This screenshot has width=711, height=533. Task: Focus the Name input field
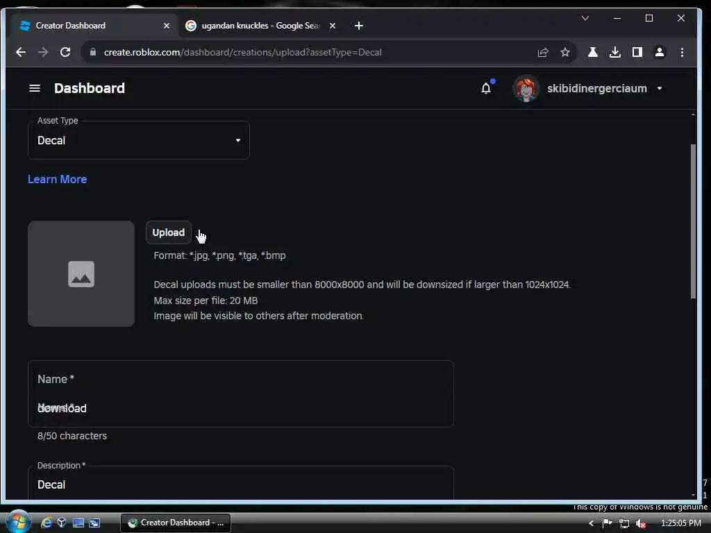[241, 394]
